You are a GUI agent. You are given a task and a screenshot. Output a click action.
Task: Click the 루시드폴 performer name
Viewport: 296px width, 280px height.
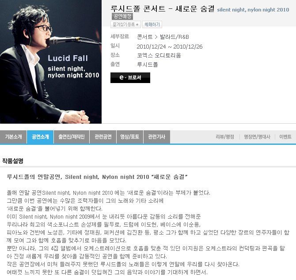[x=148, y=65]
